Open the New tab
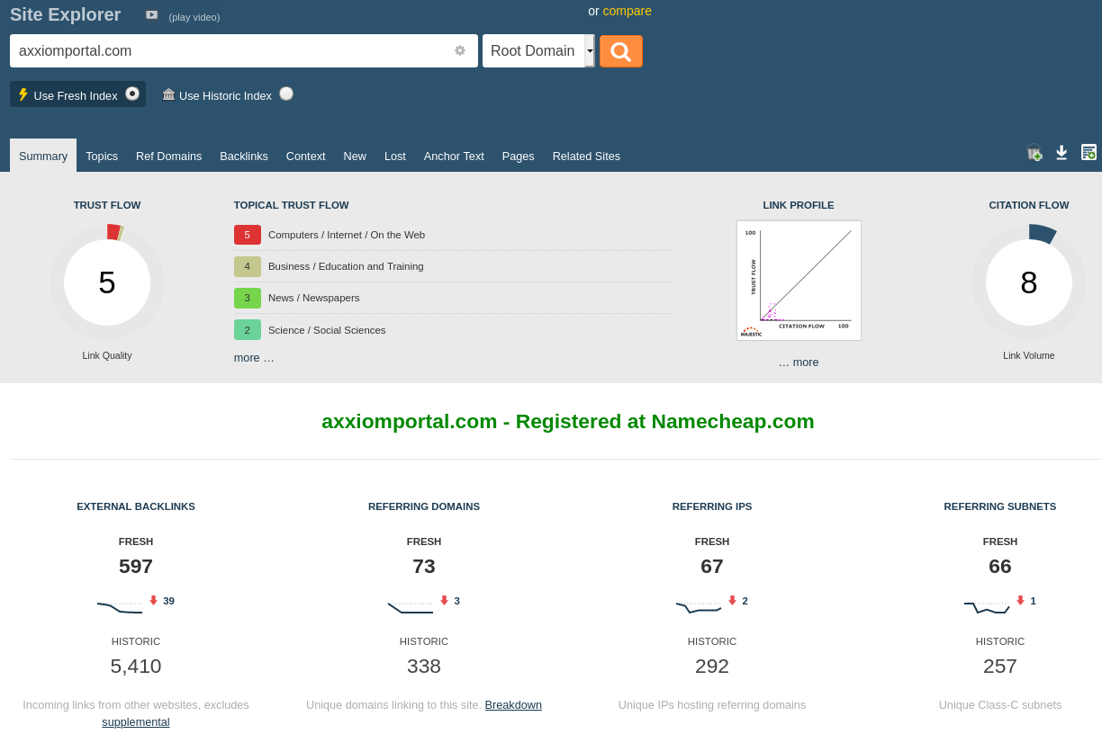Screen dimensions: 1102x743 pyautogui.click(x=355, y=156)
